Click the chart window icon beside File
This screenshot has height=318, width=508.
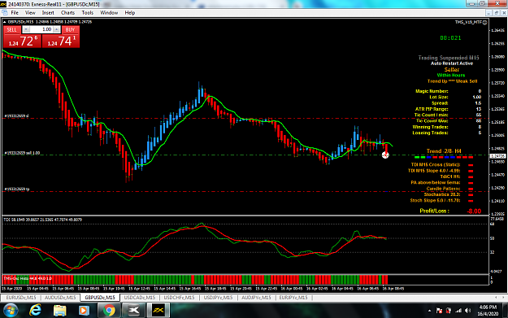coord(5,13)
